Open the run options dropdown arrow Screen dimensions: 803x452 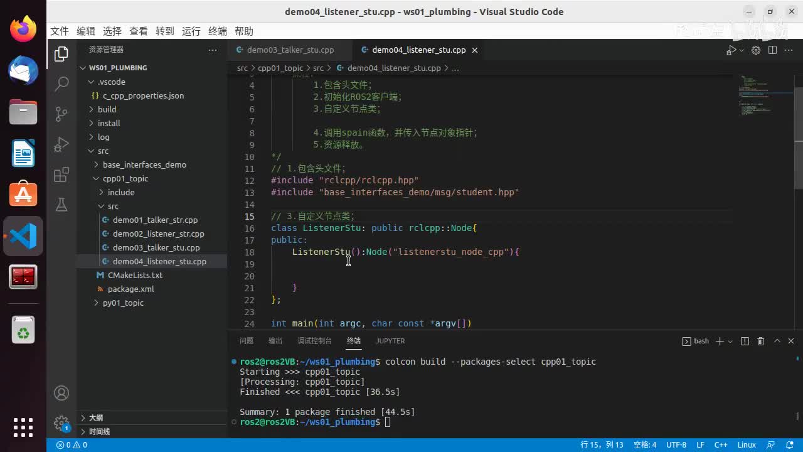coord(742,50)
